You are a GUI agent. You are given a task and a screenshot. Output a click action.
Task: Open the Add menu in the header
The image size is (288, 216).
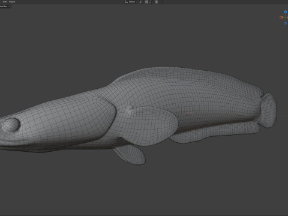tap(4, 2)
